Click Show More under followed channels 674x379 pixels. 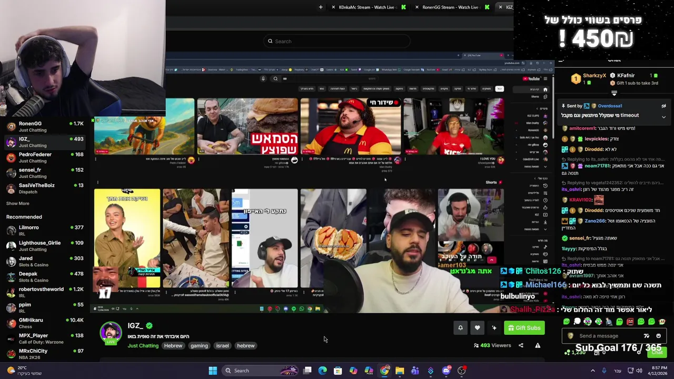(17, 203)
